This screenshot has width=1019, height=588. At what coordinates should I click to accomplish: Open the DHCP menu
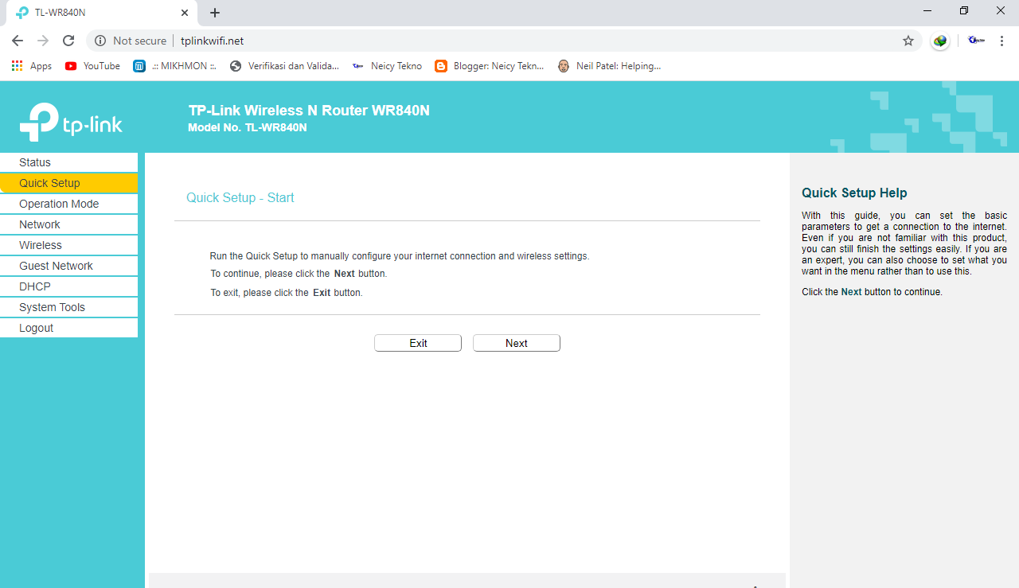[68, 286]
